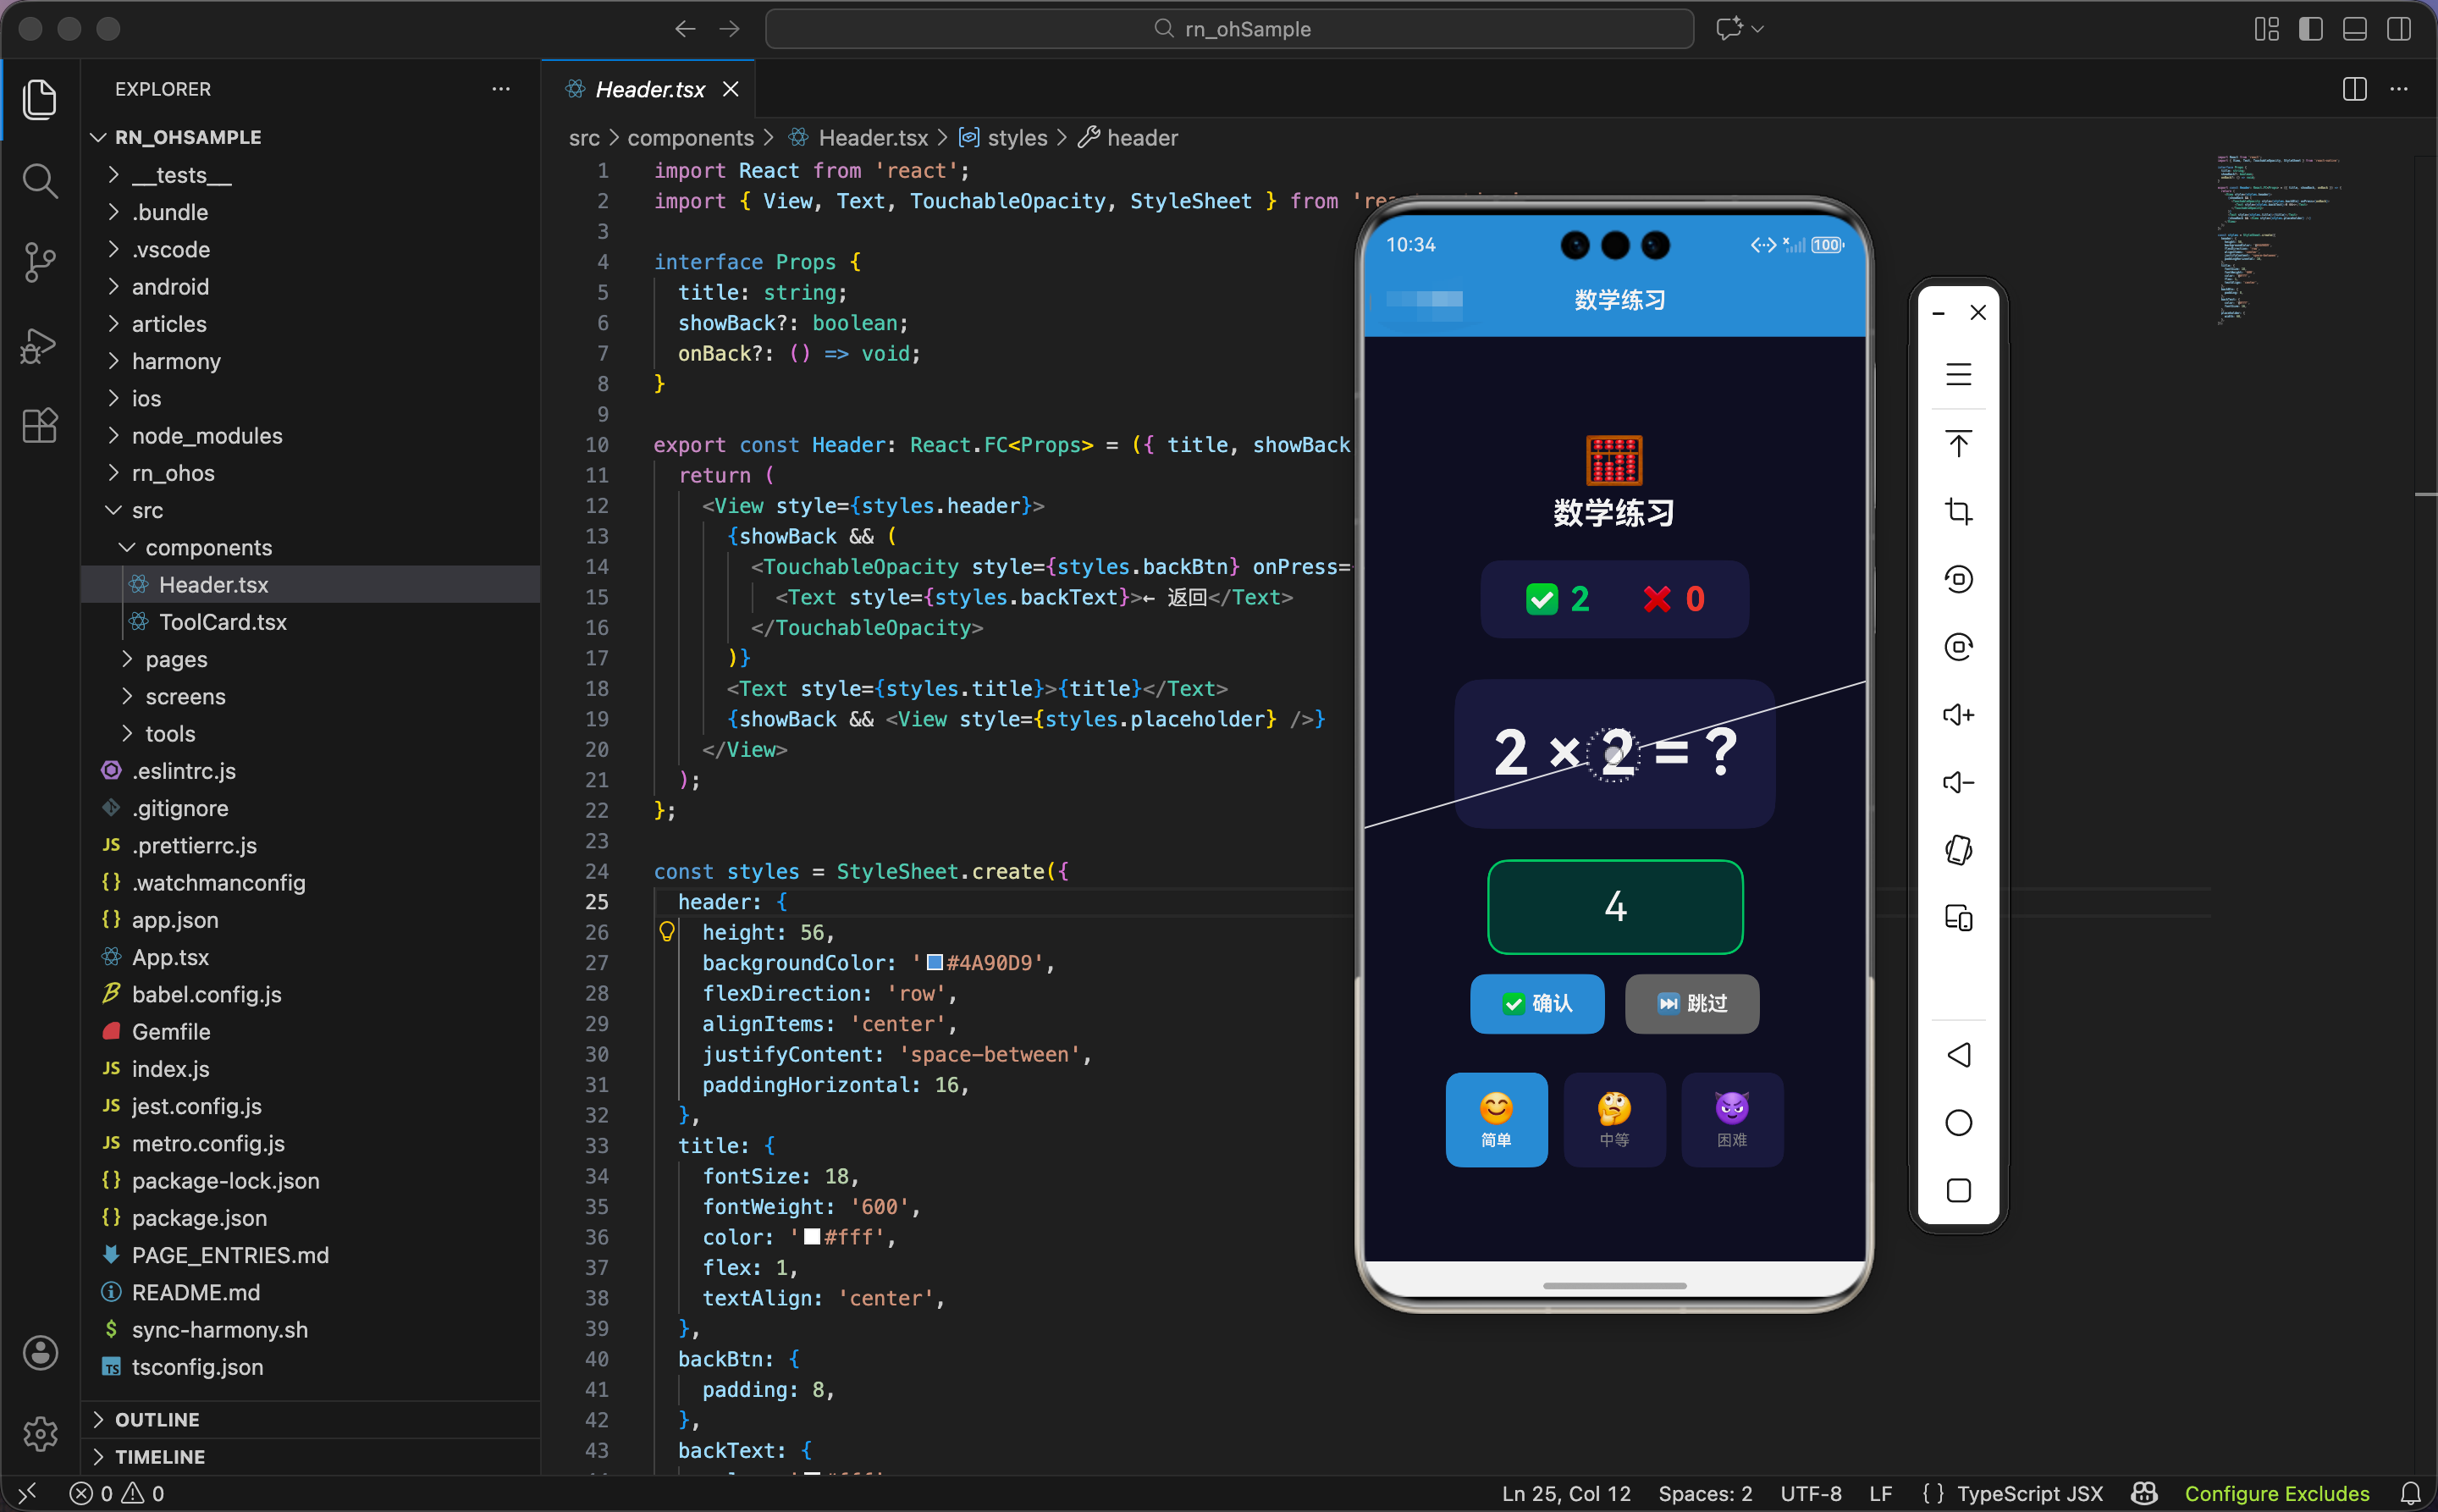
Task: Open ToolCard.tsx in the explorer
Action: (222, 622)
